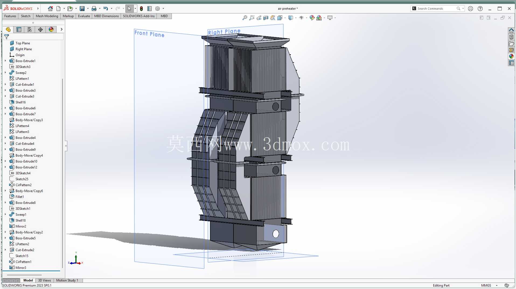Viewport: 516px width, 289px height.
Task: Open the SOLIDWORKS Add-Ins tab
Action: tap(139, 16)
